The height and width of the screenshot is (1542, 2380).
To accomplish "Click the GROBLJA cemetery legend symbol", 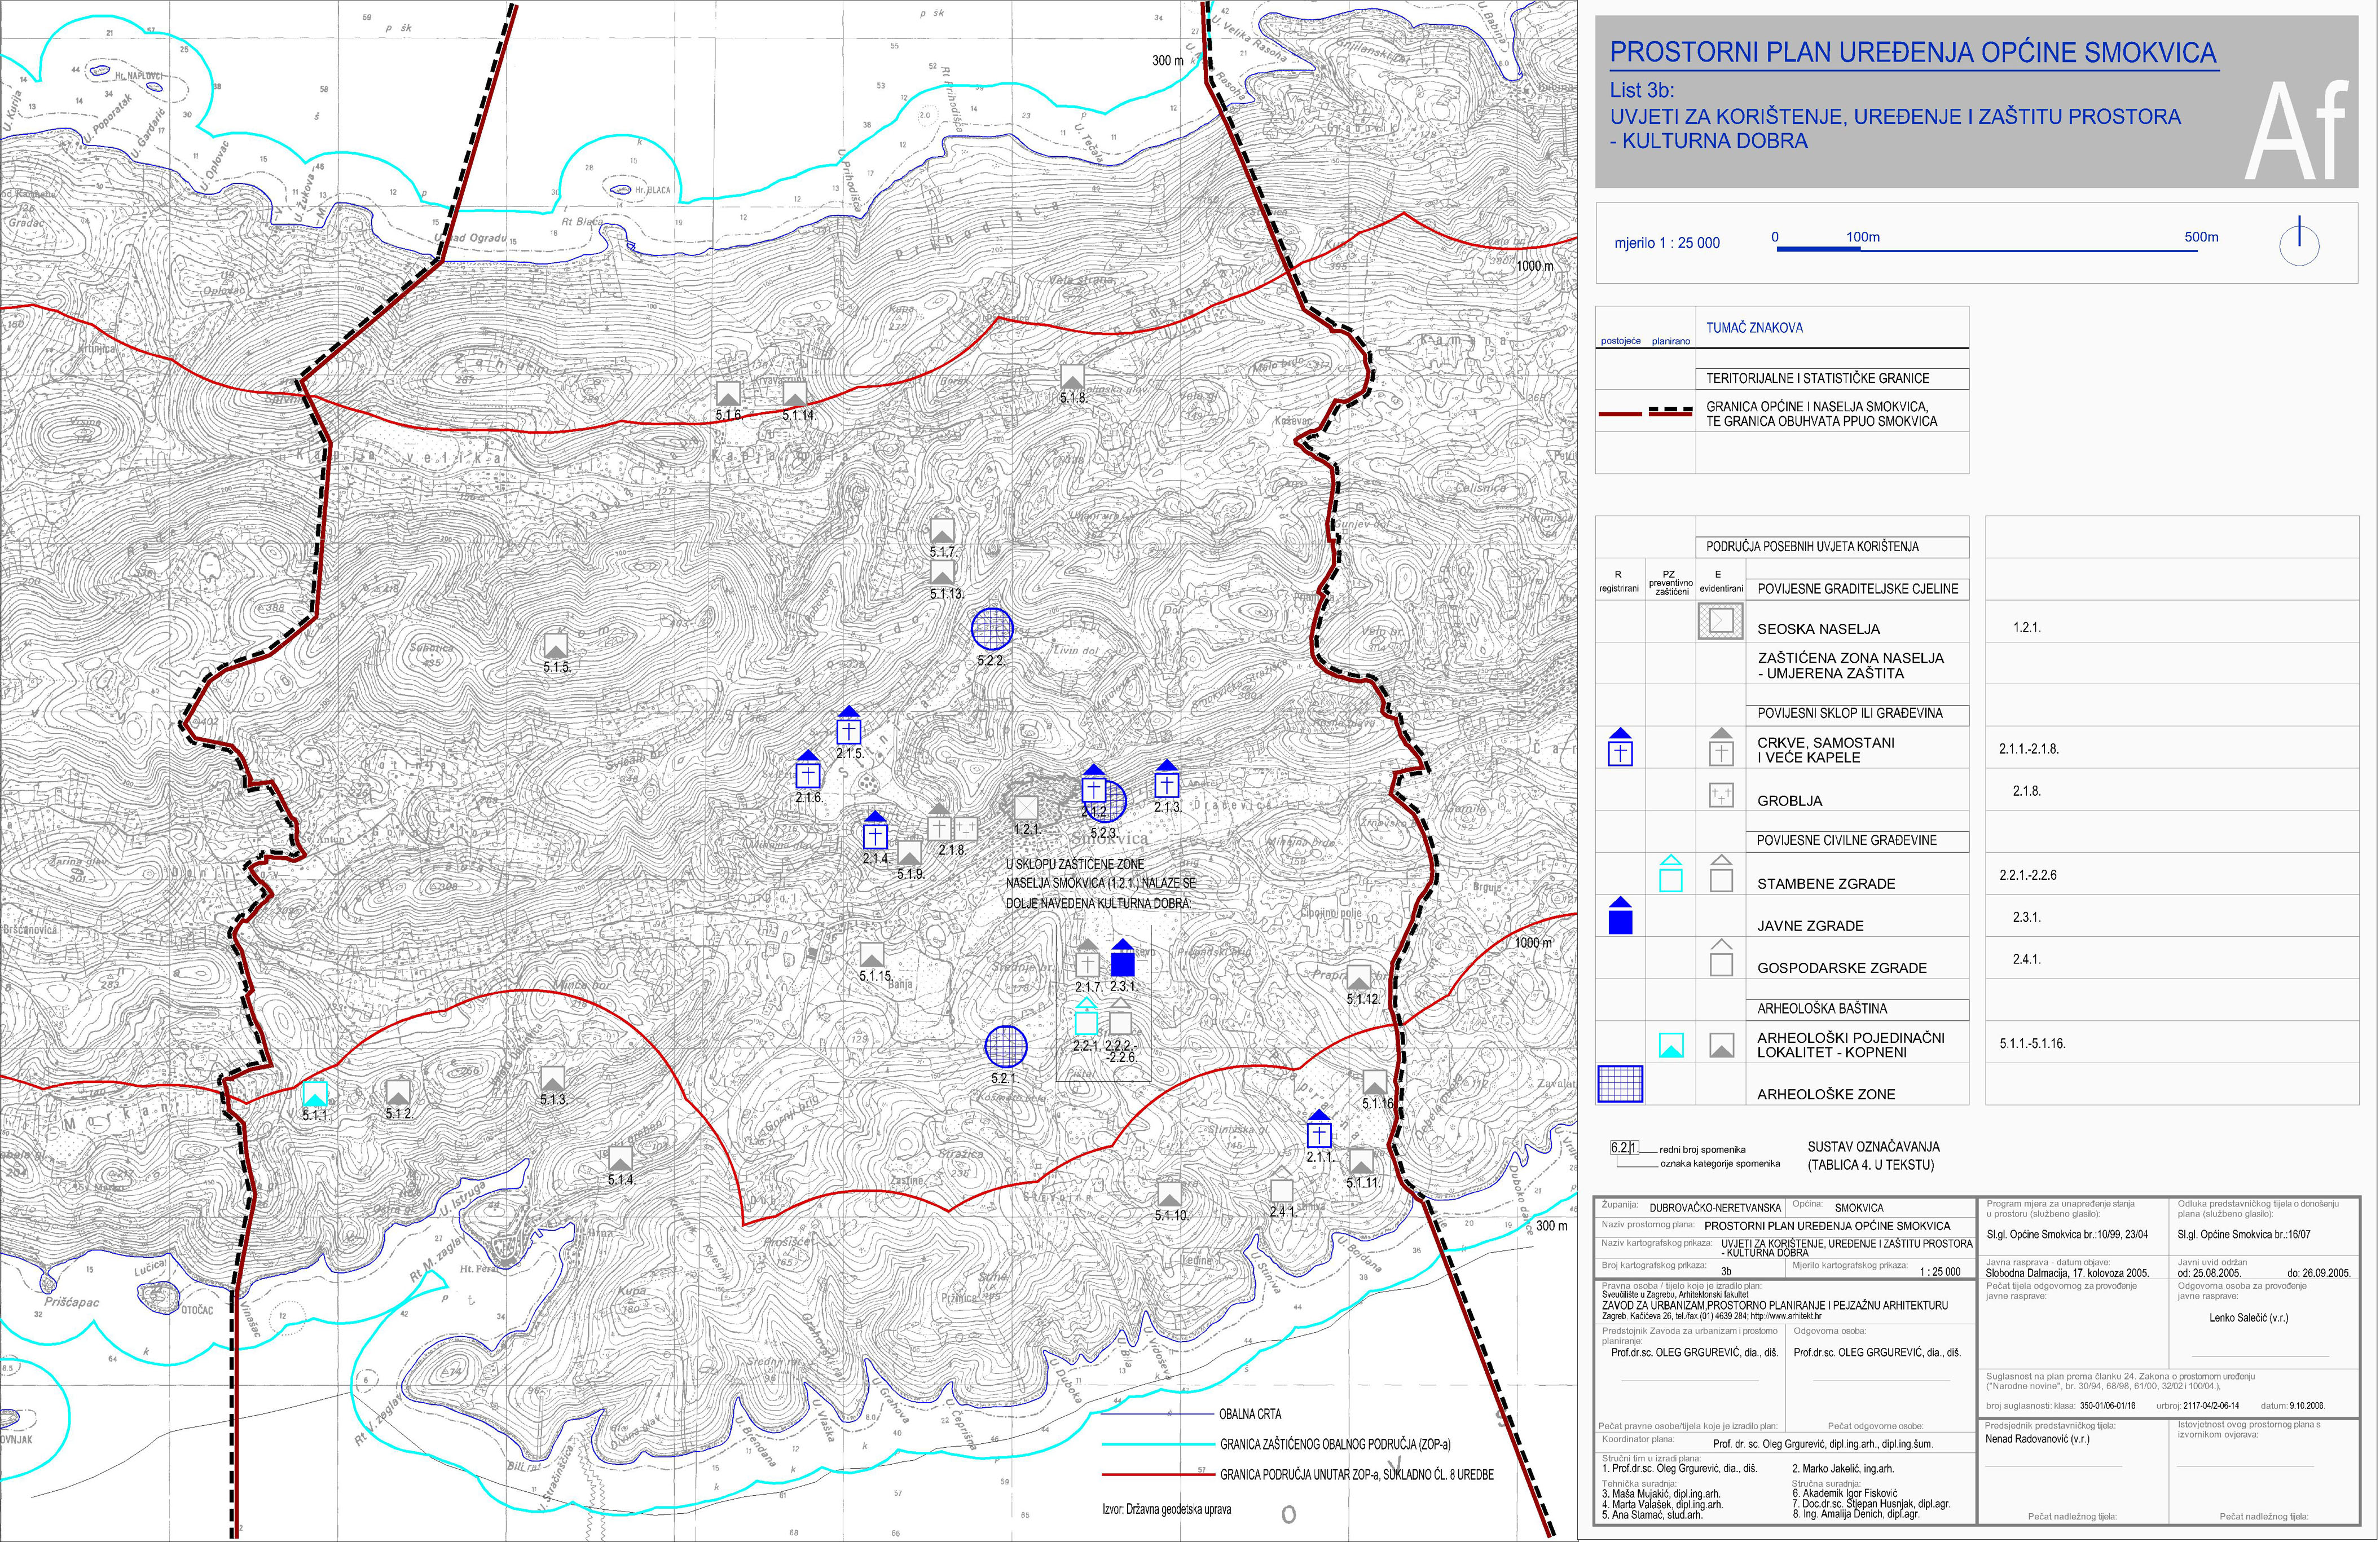I will [1721, 796].
